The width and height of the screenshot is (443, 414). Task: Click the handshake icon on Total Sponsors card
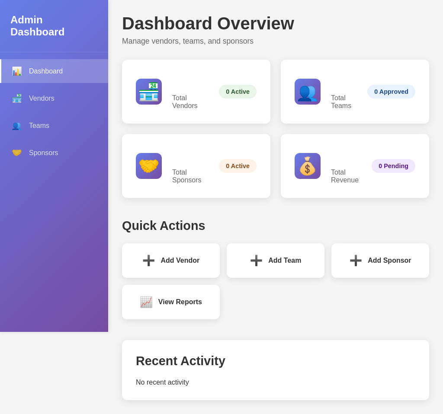[149, 166]
